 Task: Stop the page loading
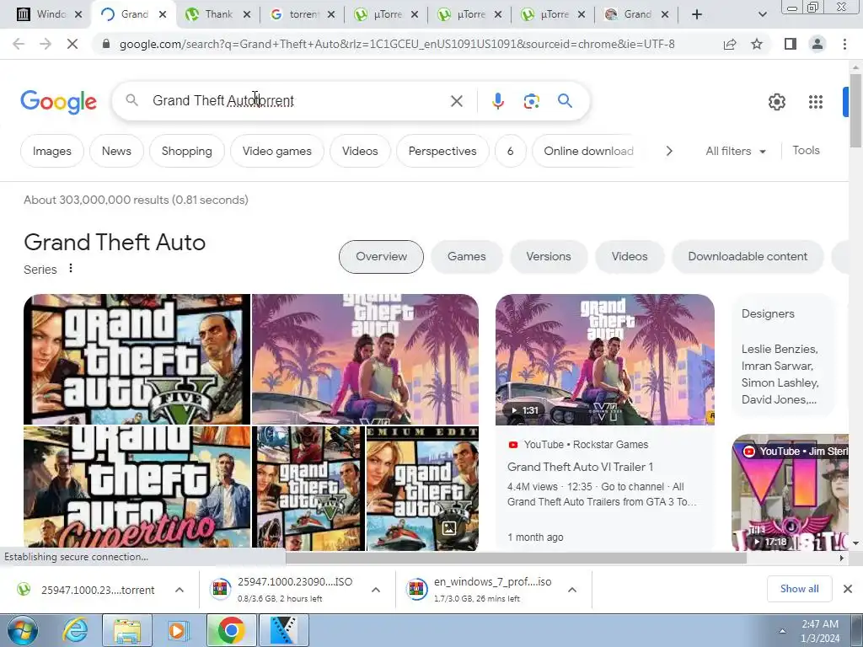(72, 44)
